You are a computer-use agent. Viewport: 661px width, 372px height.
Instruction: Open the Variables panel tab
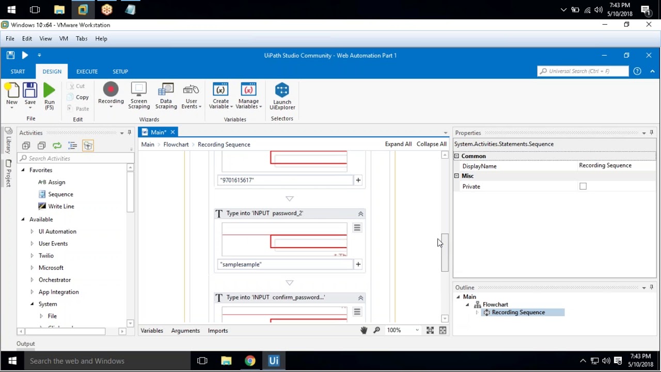click(152, 331)
